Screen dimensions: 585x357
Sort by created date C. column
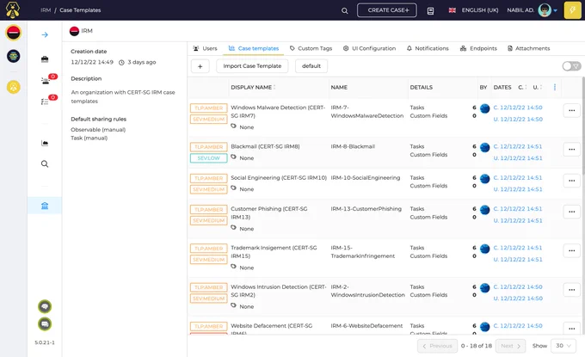(522, 87)
